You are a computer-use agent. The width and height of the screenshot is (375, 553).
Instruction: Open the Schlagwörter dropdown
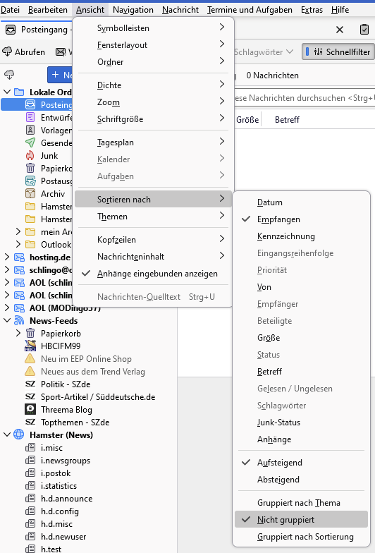(x=264, y=52)
